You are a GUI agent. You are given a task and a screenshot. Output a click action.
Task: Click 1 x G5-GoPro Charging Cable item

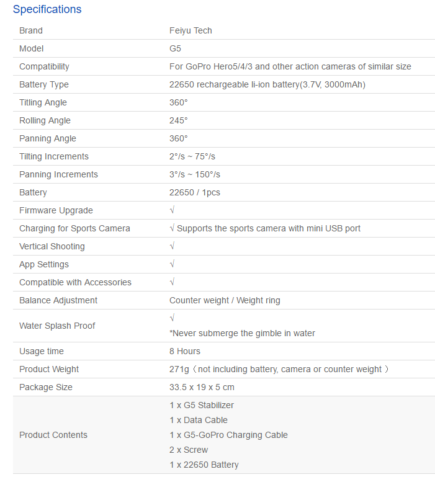[228, 435]
